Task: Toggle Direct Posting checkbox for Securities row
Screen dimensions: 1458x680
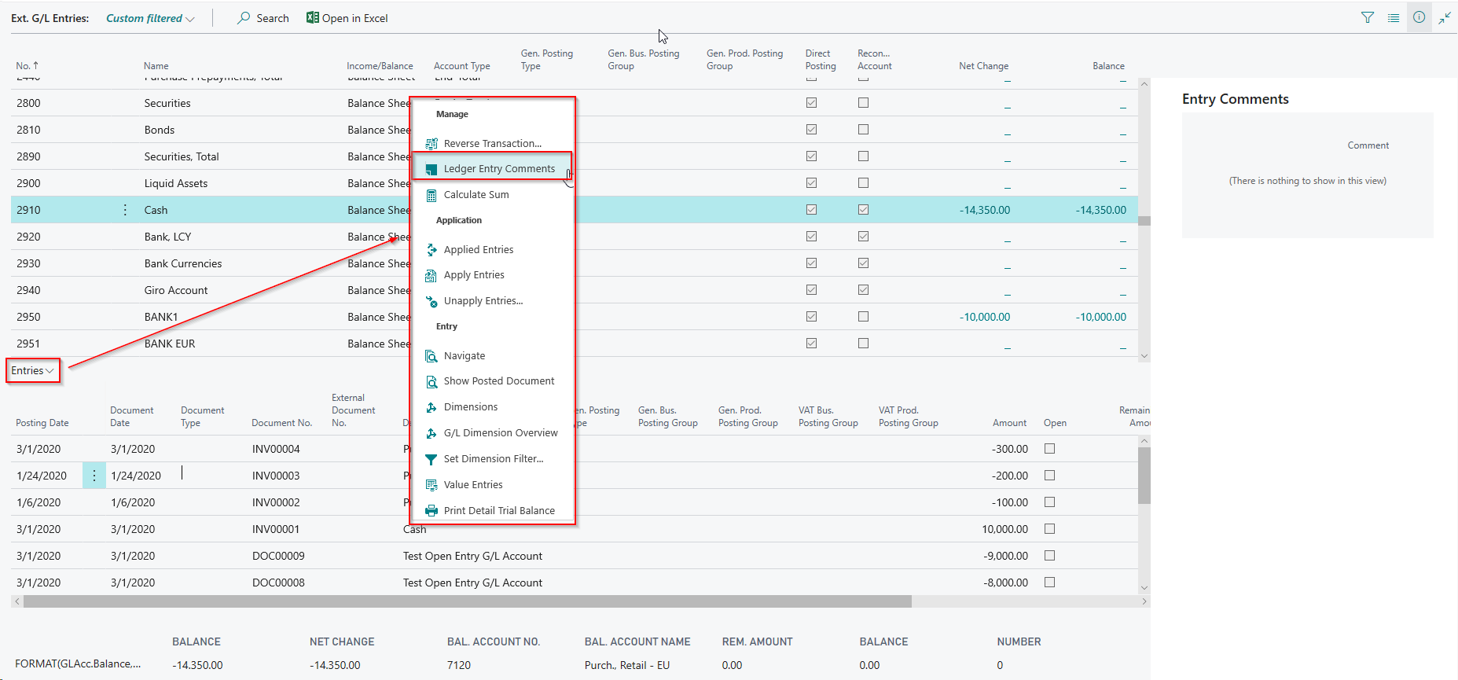Action: point(811,103)
